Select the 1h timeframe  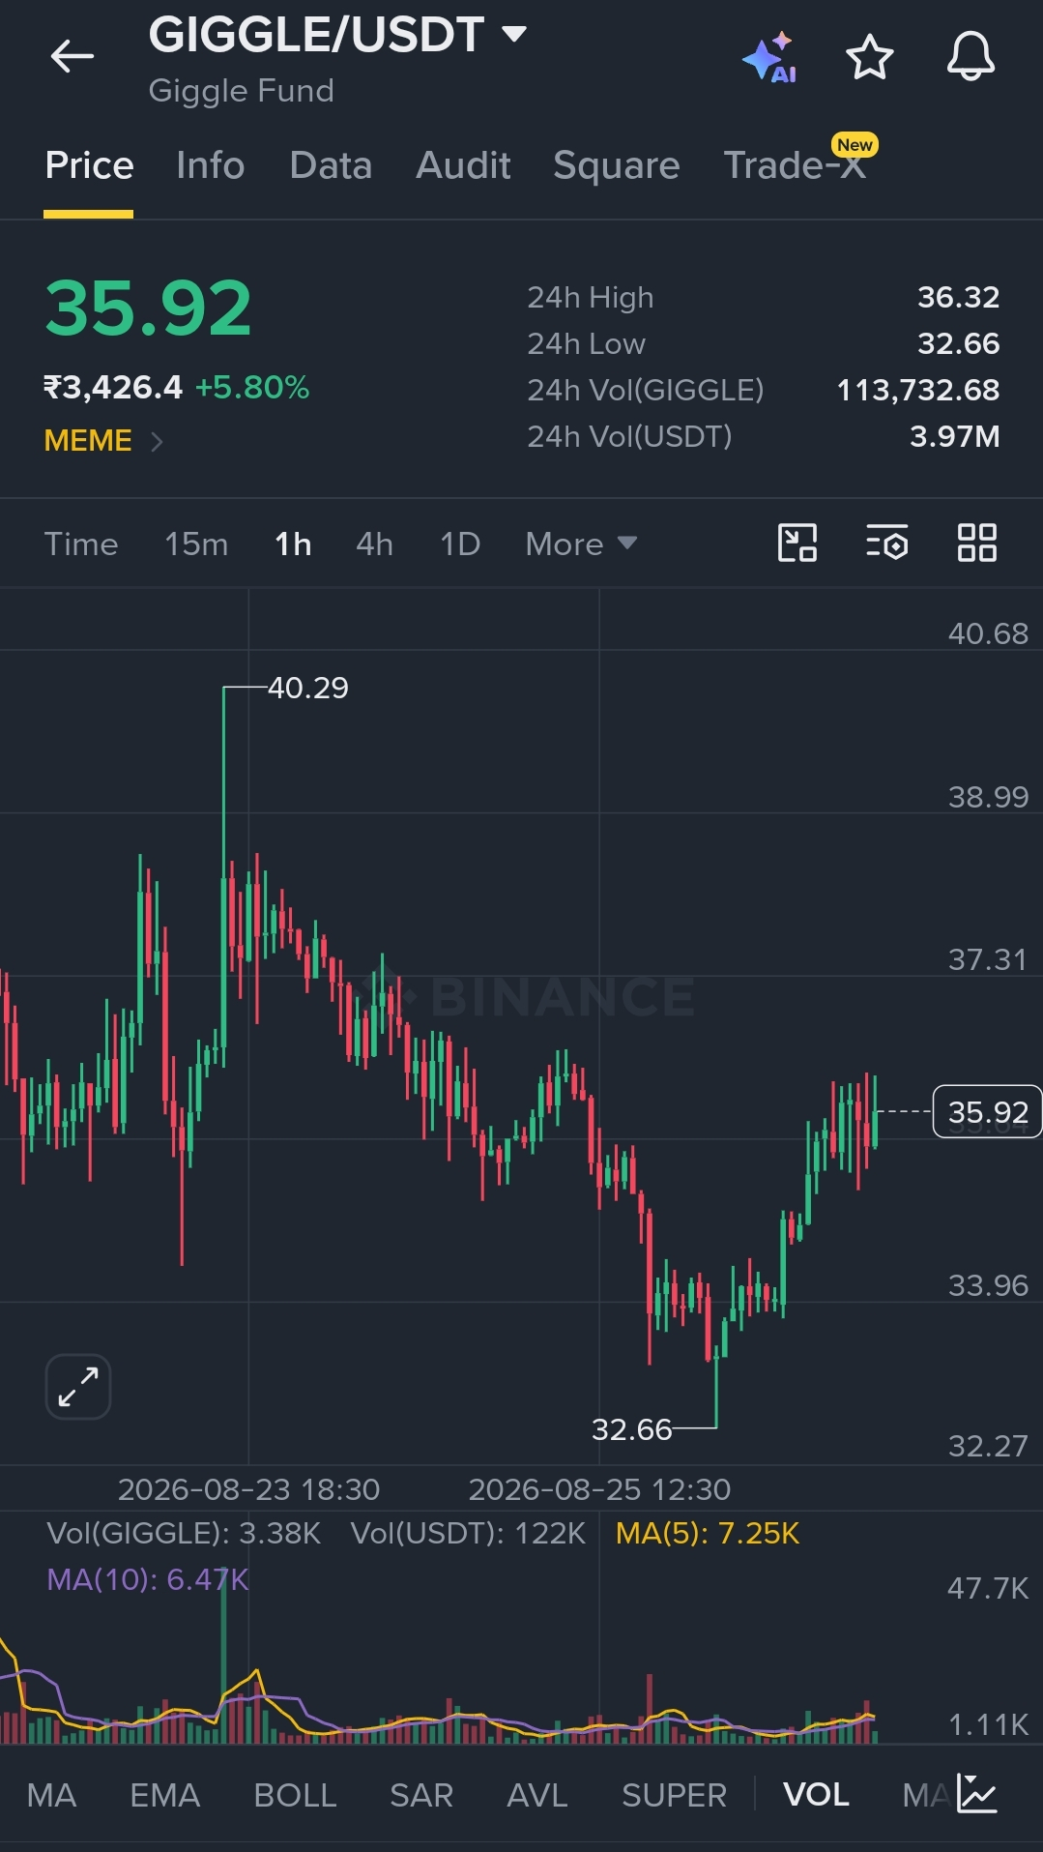[x=293, y=544]
